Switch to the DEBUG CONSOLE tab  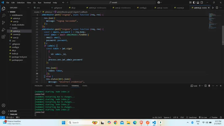[62, 86]
